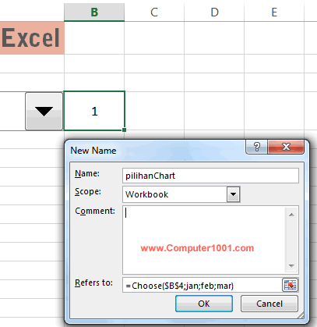Select column E header

(274, 12)
